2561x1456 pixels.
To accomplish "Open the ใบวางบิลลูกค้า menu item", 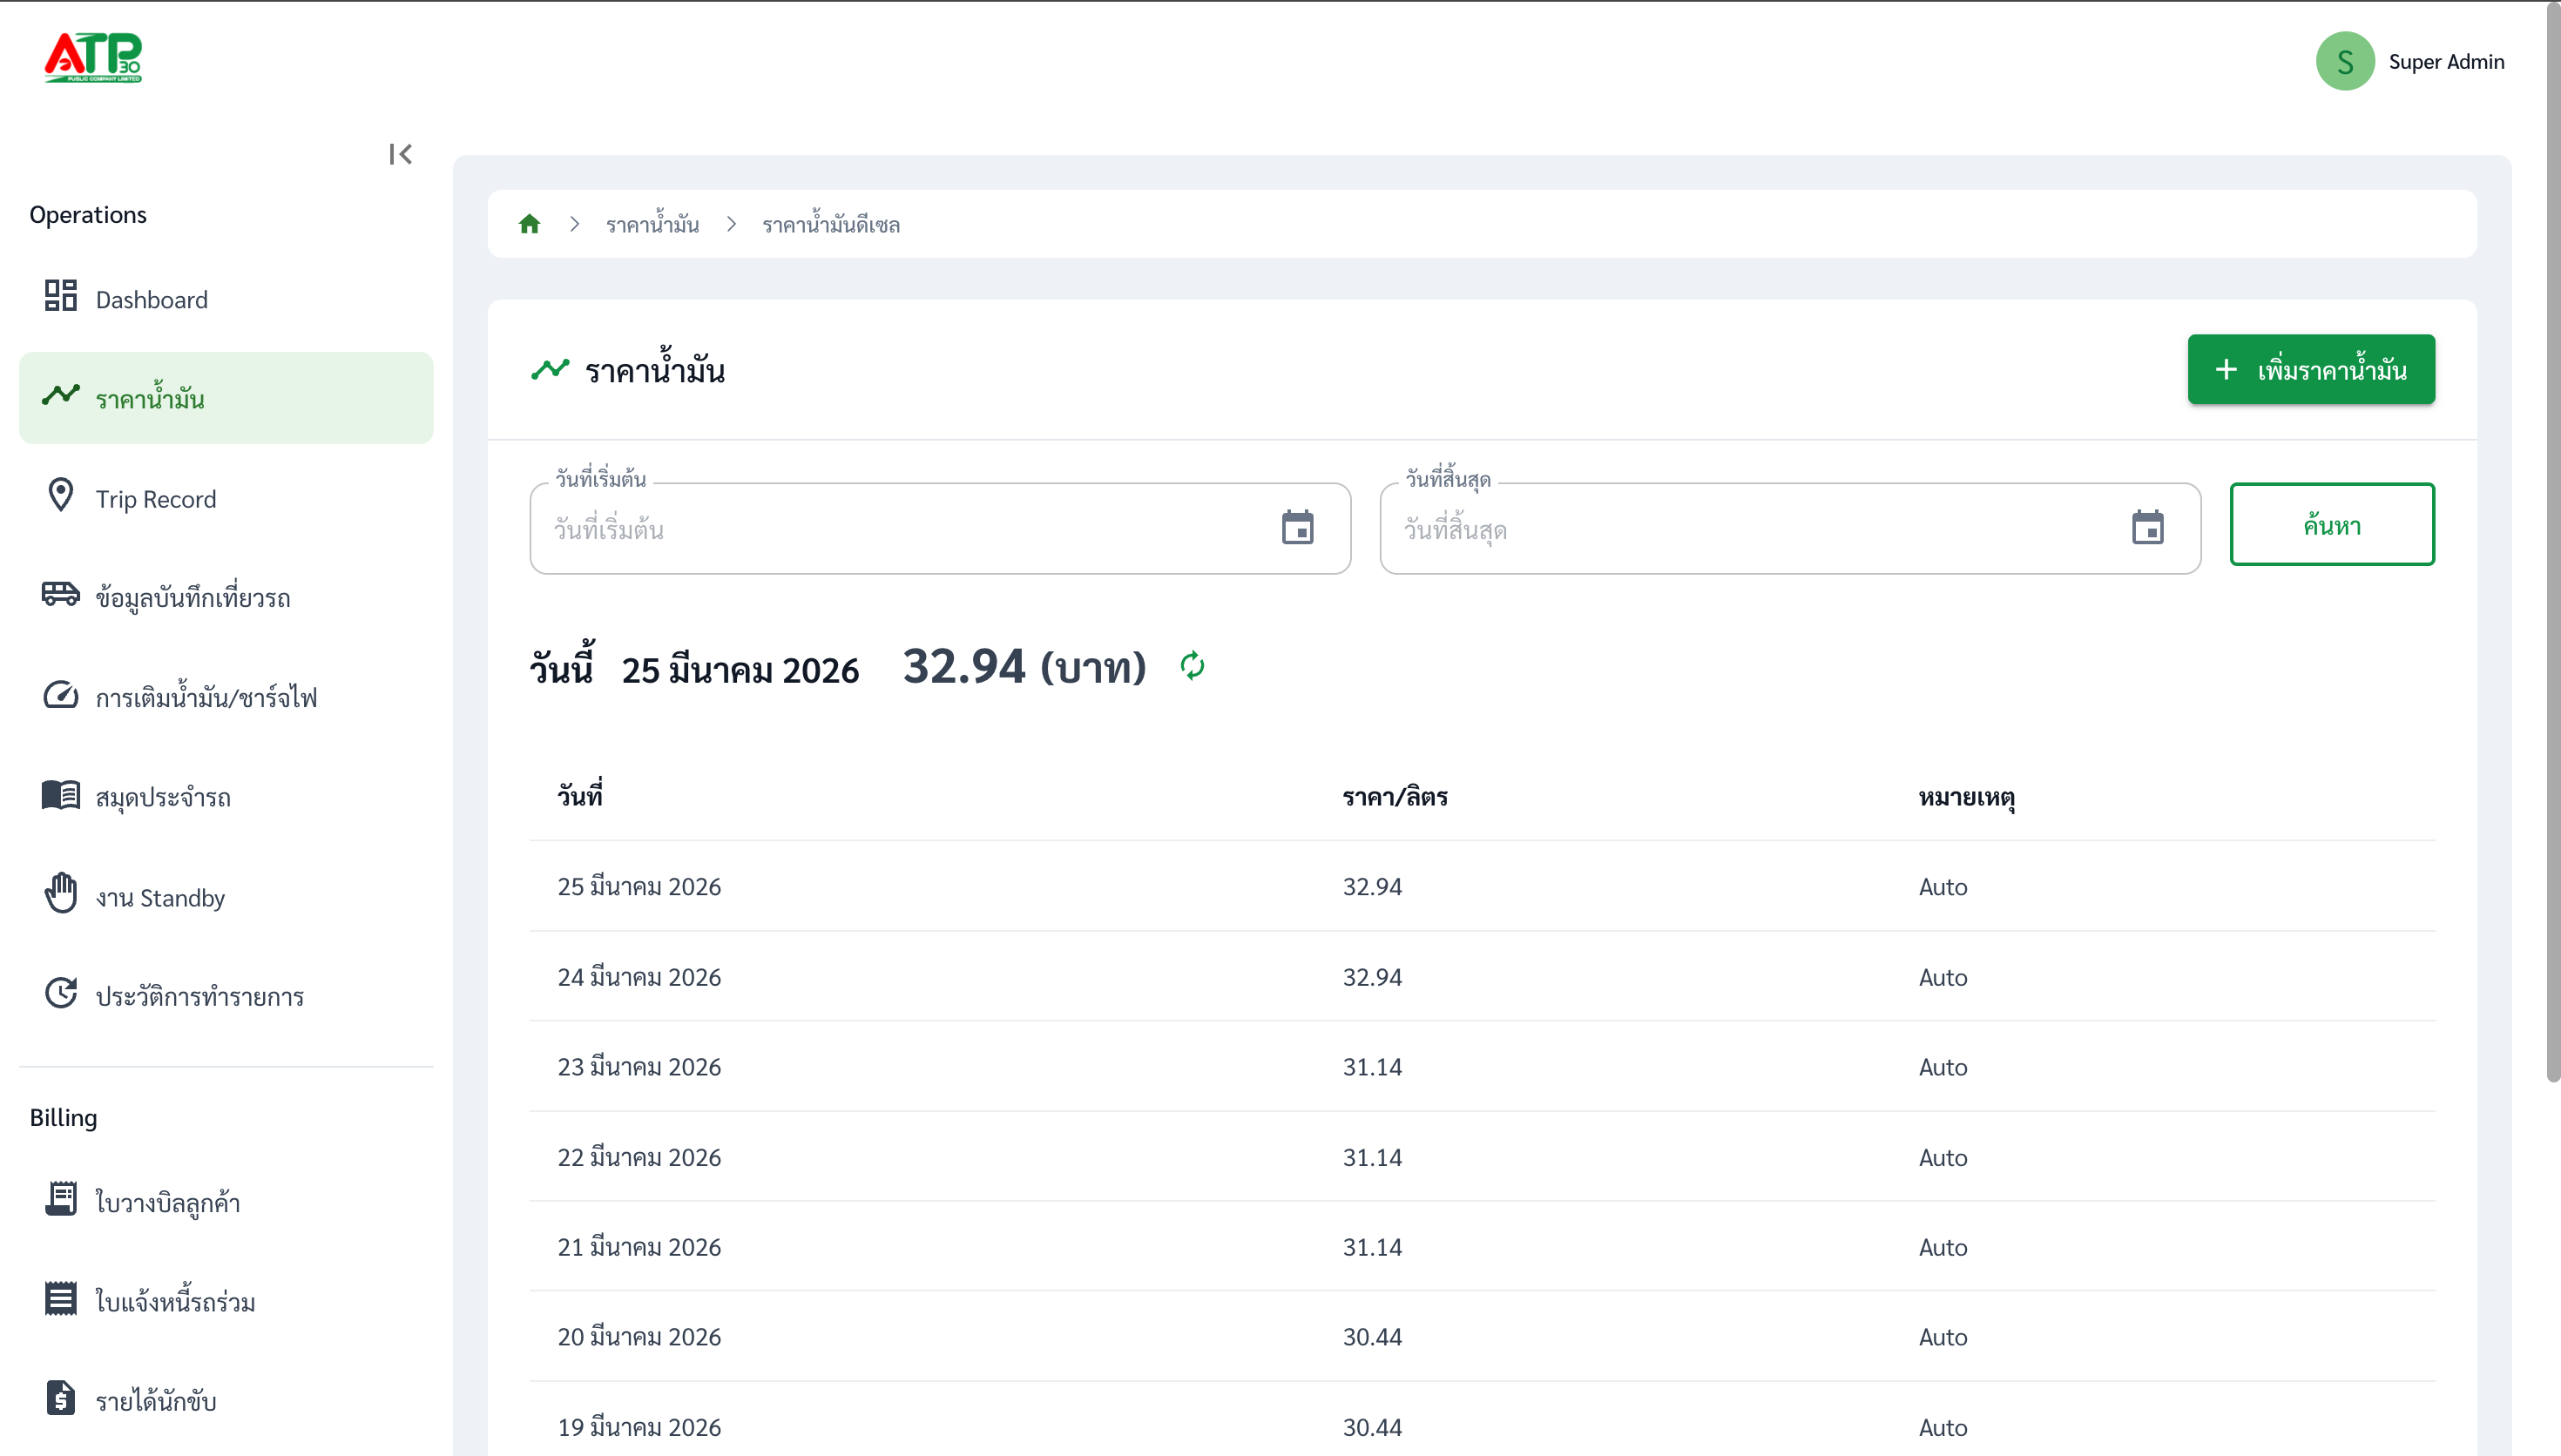I will pos(226,1201).
